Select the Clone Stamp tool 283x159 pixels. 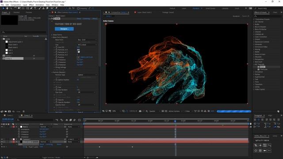43,8
